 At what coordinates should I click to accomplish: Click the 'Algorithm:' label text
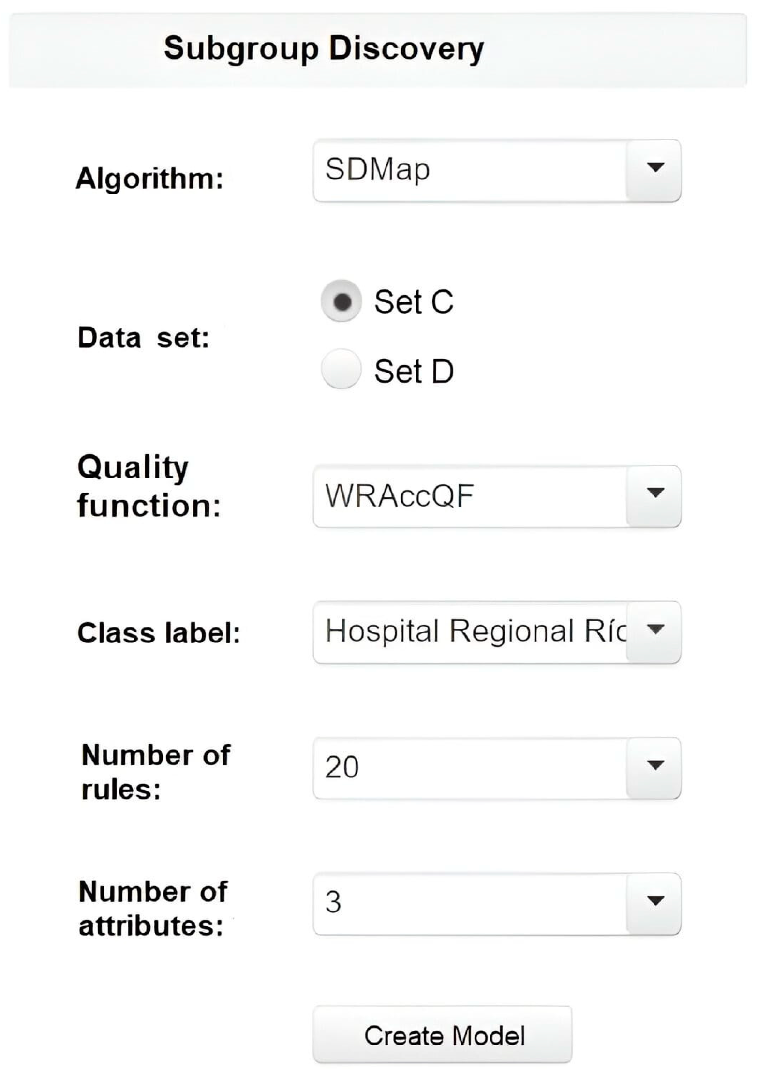click(149, 179)
